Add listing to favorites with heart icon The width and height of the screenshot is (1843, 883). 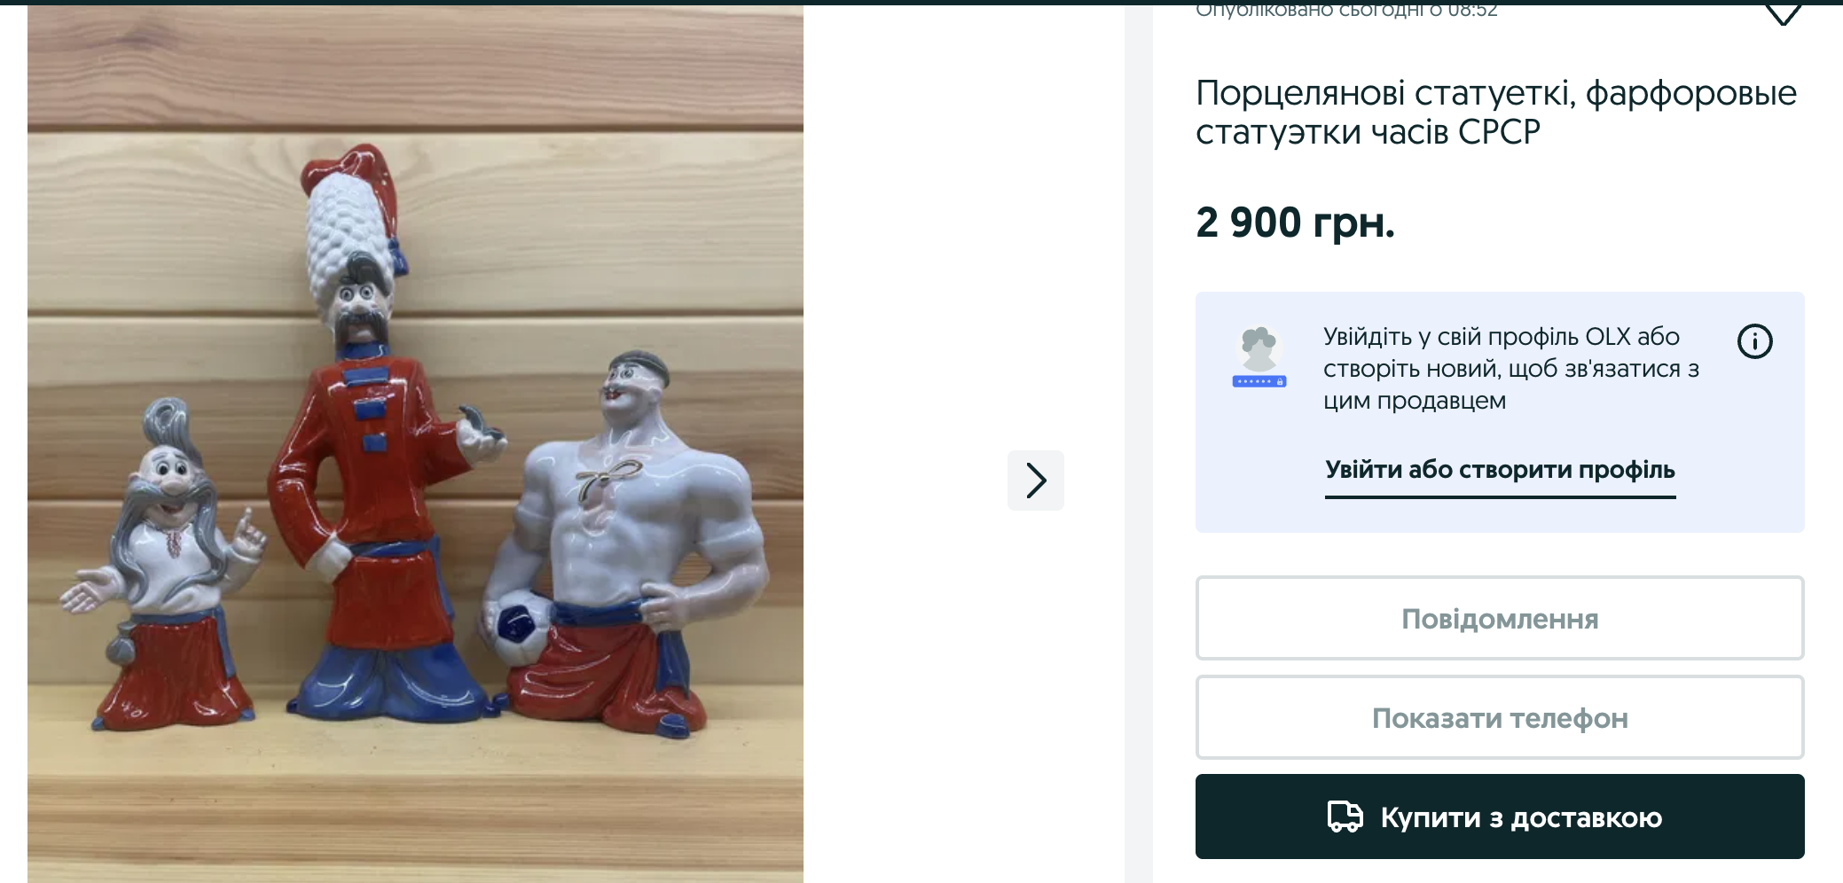pyautogui.click(x=1783, y=13)
